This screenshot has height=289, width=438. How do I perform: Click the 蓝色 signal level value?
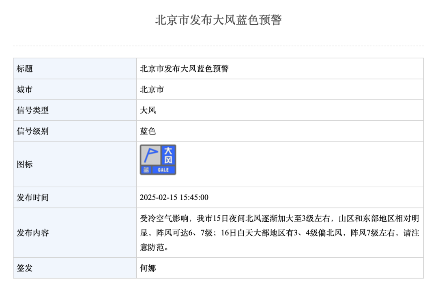click(148, 131)
